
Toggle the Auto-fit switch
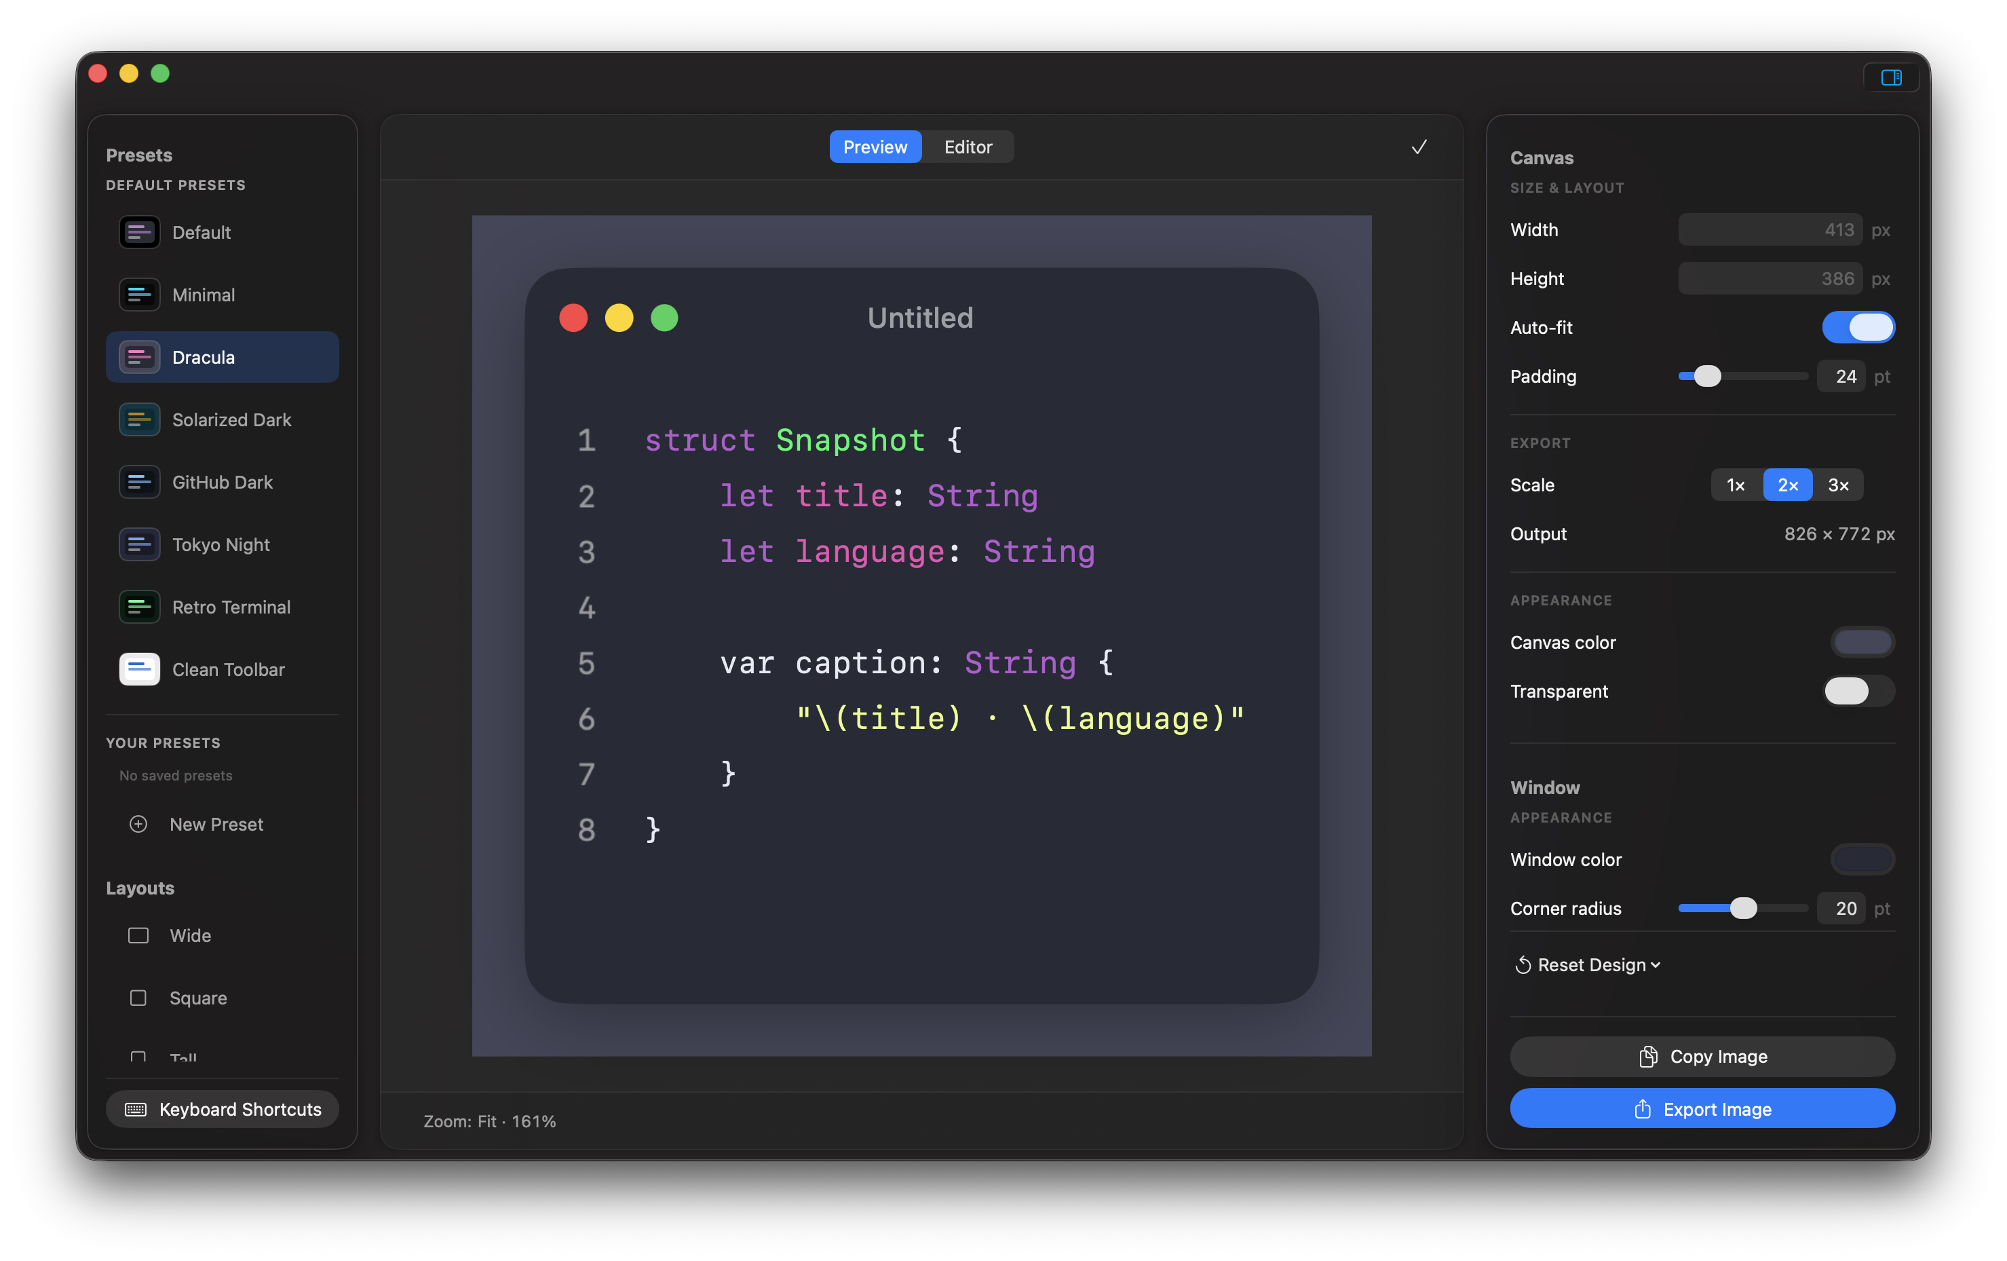pyautogui.click(x=1858, y=328)
